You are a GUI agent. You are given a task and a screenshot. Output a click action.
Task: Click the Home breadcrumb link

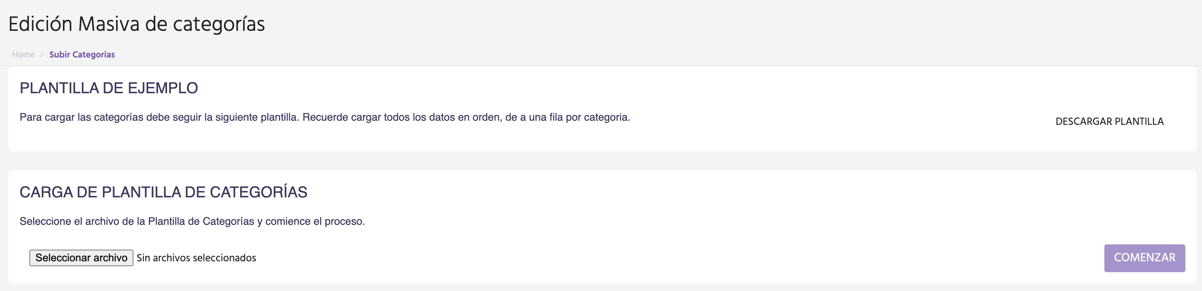(23, 55)
